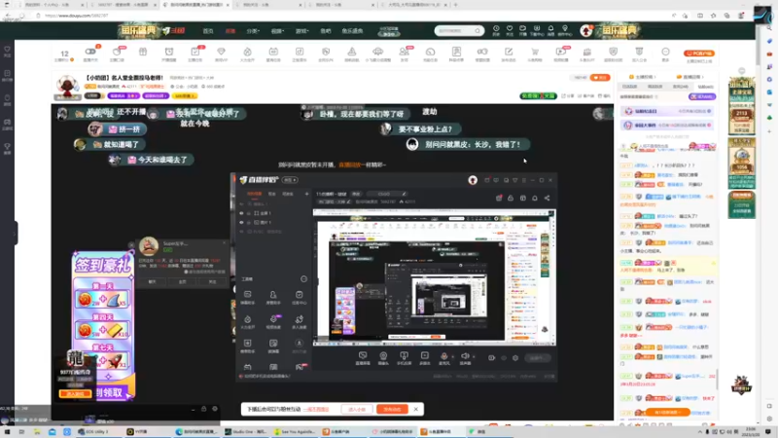Click the streamer avatar in companion title bar
The width and height of the screenshot is (778, 438).
click(x=473, y=180)
